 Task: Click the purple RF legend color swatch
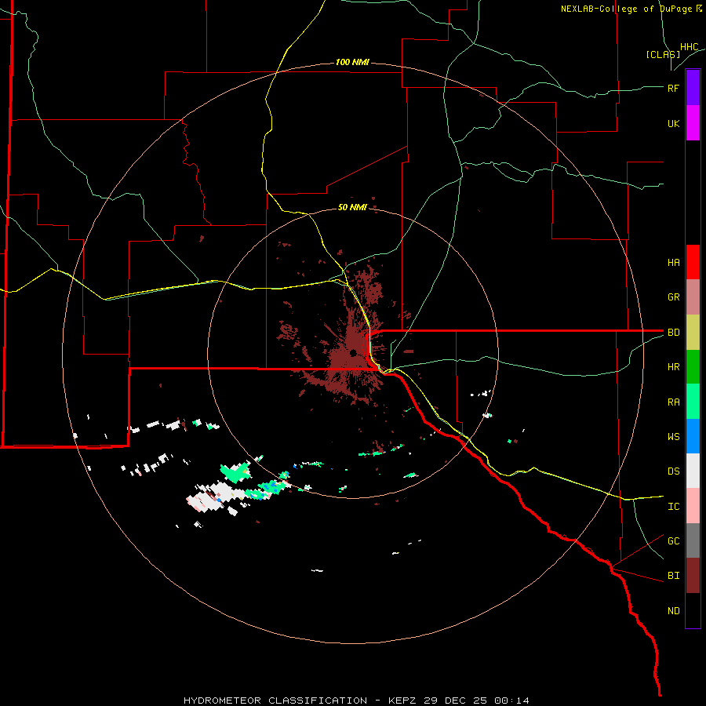(693, 88)
